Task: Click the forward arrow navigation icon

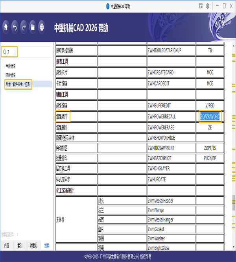Action: (24, 27)
